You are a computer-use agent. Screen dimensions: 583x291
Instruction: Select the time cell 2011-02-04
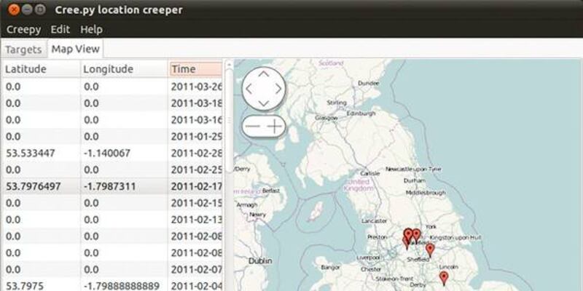196,286
